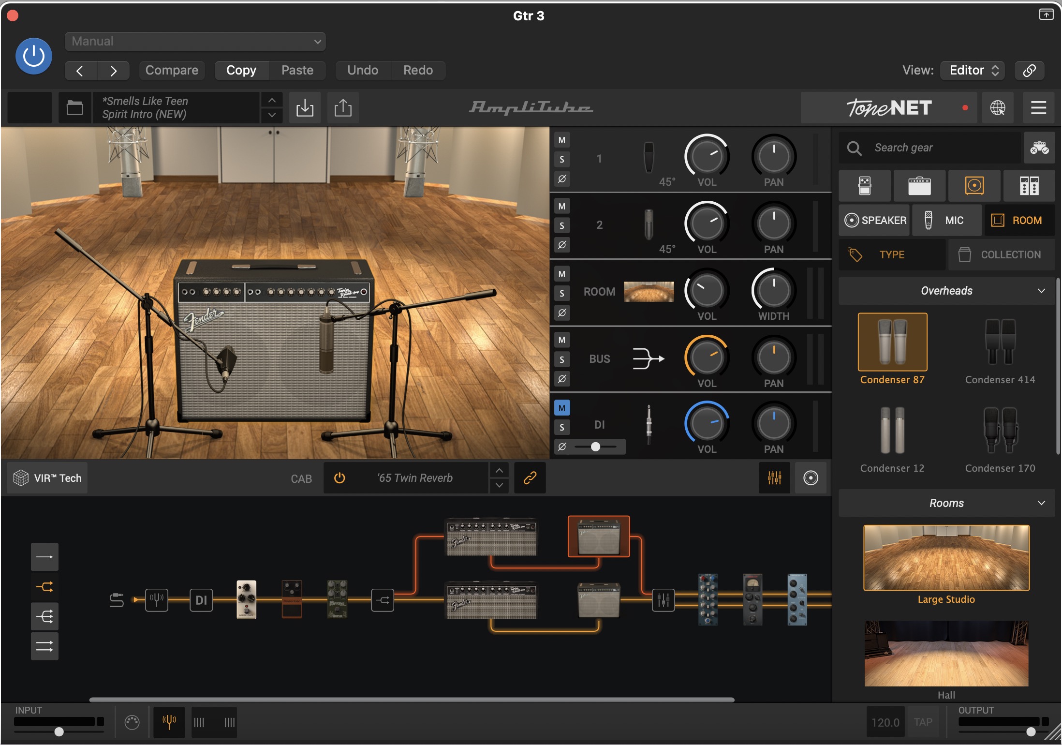Toggle the plugin power bypass button
This screenshot has width=1062, height=745.
[34, 56]
